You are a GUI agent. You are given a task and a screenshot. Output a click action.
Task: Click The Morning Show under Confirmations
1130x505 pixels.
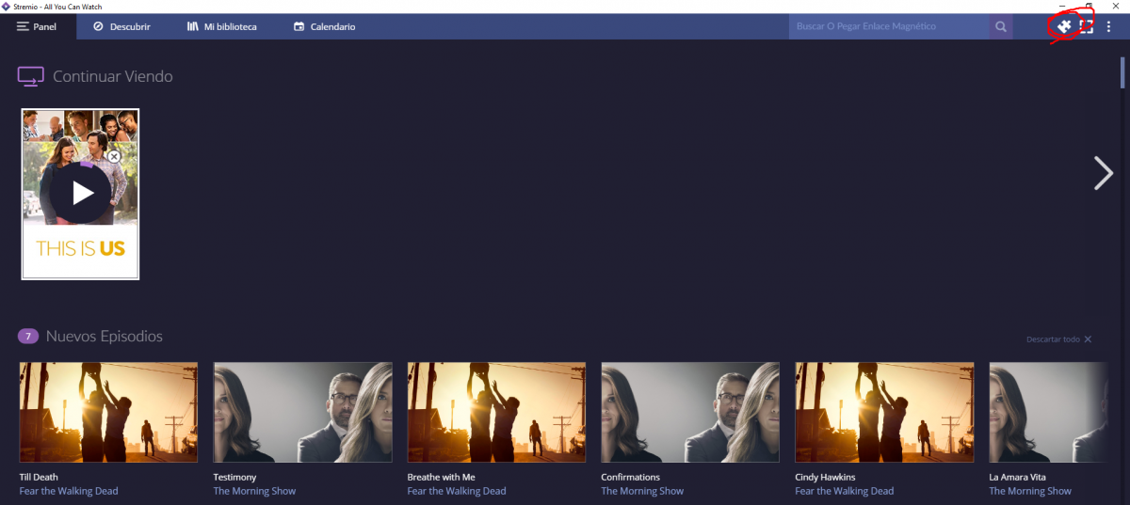click(642, 491)
